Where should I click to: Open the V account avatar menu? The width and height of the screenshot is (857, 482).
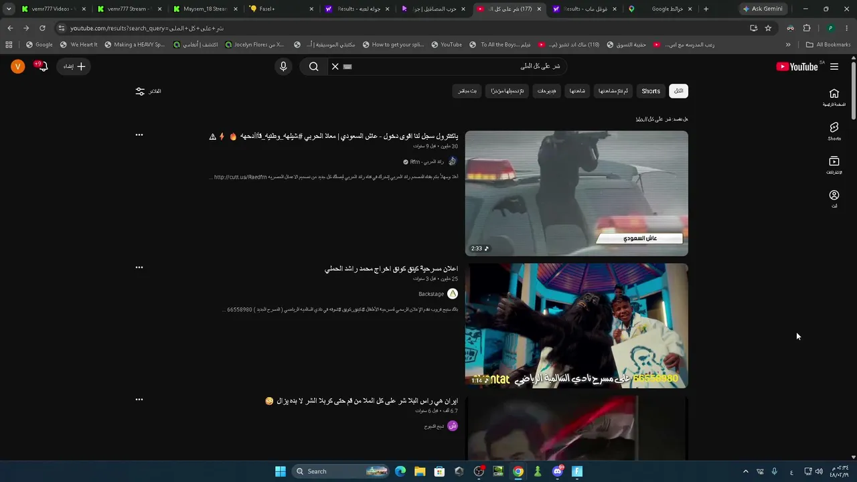pyautogui.click(x=18, y=66)
